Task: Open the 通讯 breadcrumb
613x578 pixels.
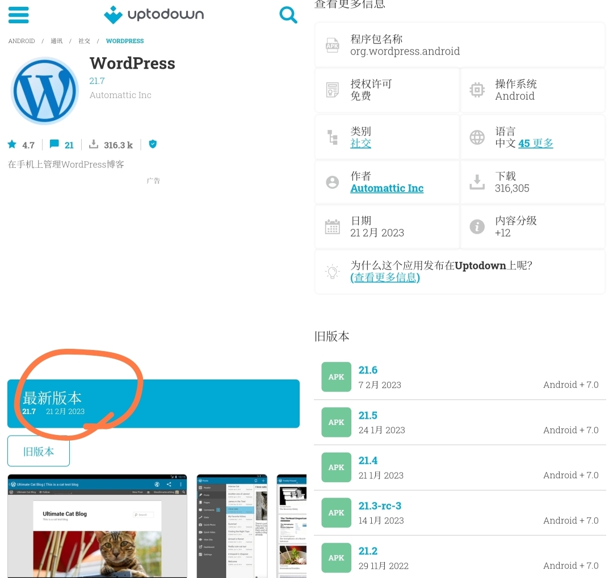Action: (56, 41)
